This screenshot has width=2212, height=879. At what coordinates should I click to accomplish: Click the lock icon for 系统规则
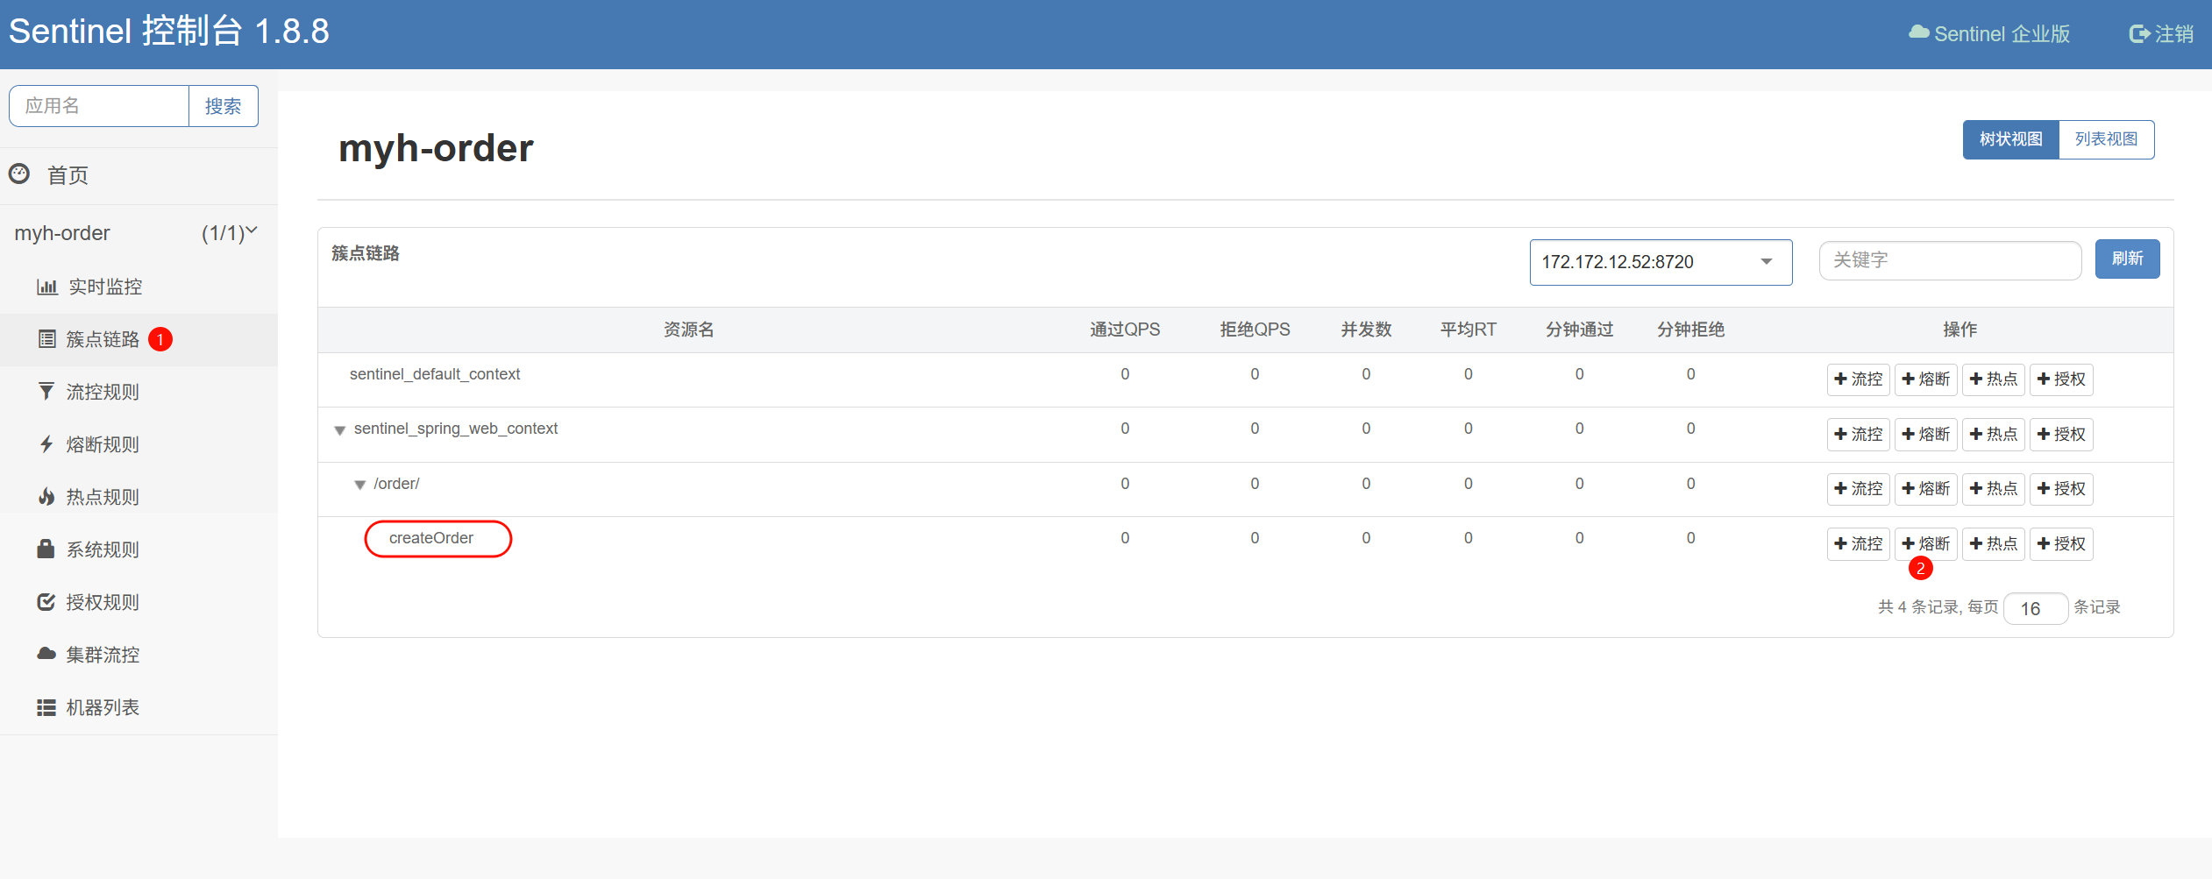pyautogui.click(x=46, y=549)
